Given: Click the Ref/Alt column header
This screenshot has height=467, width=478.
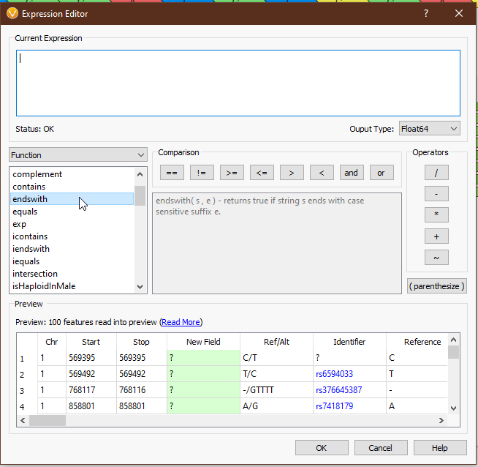Looking at the screenshot, I should click(x=276, y=342).
